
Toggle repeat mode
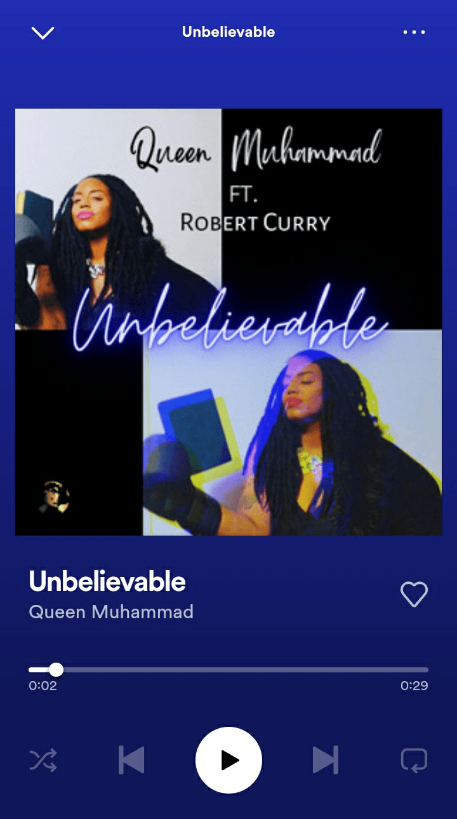click(414, 760)
